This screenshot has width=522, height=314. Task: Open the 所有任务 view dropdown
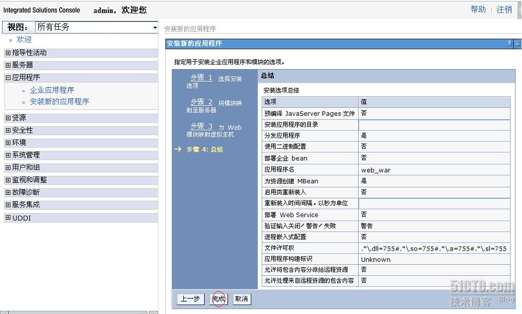154,27
